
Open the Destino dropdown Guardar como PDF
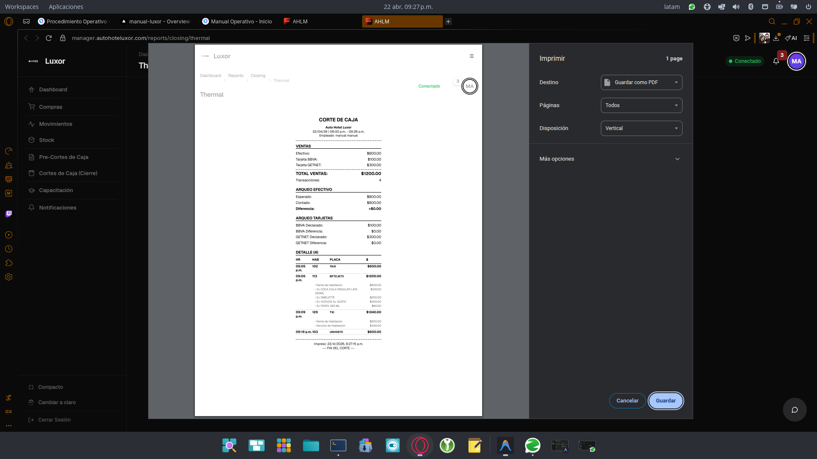point(641,82)
